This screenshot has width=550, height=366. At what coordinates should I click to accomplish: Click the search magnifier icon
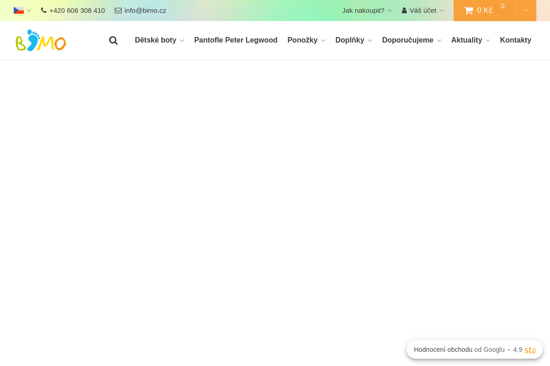[x=113, y=40]
